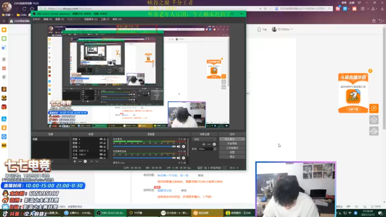Move selected source up with the arrow
This screenshot has height=217, width=386.
(x=91, y=162)
